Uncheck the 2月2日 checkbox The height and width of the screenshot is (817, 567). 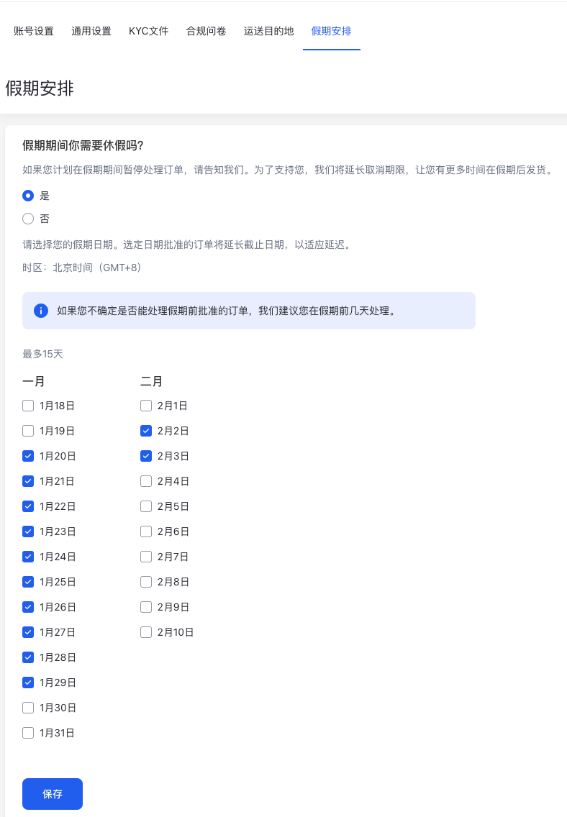[145, 430]
